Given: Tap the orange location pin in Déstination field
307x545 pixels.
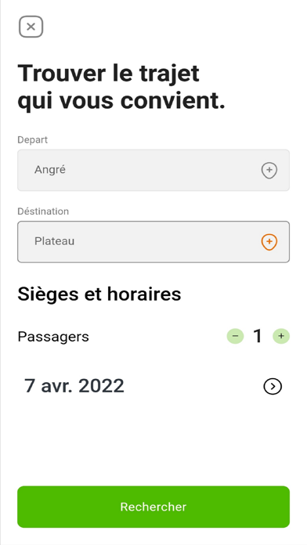Looking at the screenshot, I should click(269, 242).
